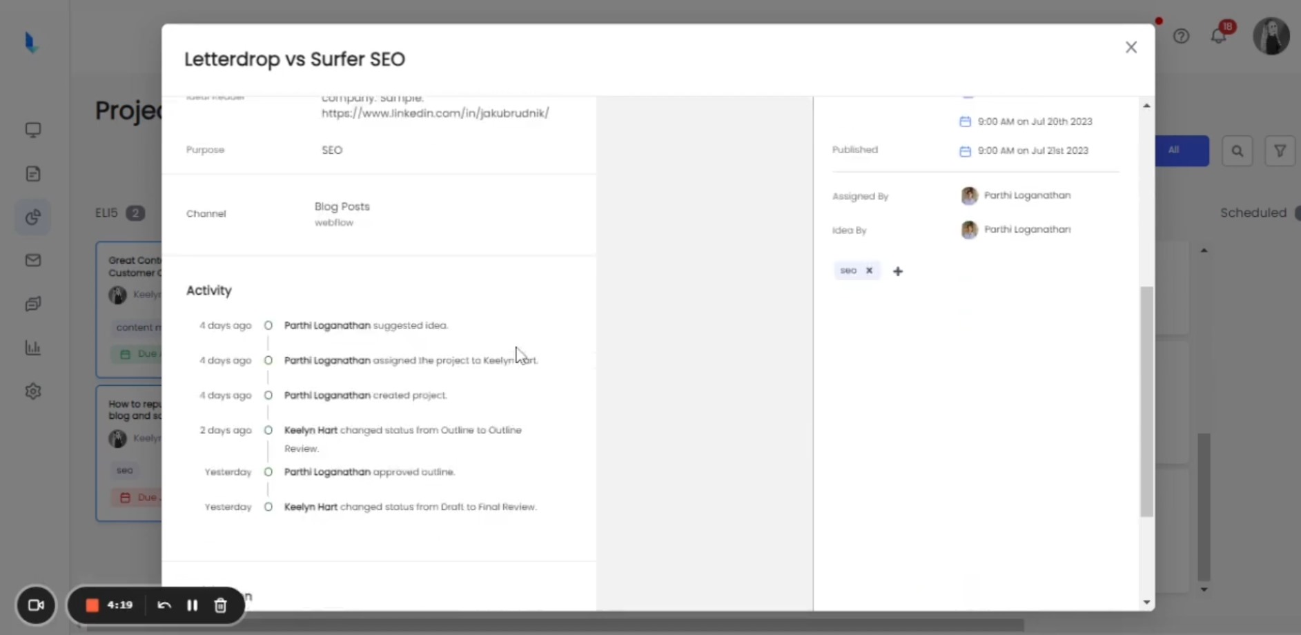1301x635 pixels.
Task: Open the screen recorder camera button
Action: [36, 605]
